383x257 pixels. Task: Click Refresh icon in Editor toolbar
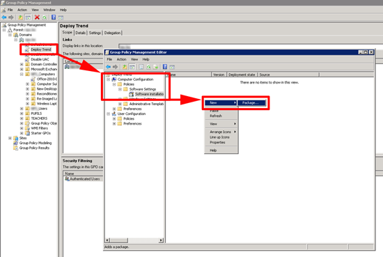148,67
